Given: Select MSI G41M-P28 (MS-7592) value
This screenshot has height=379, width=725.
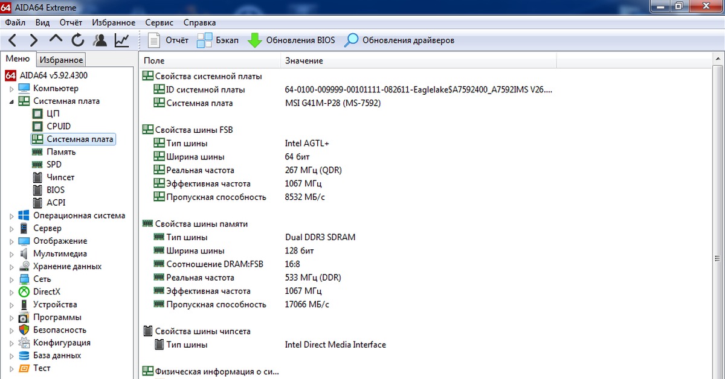Looking at the screenshot, I should point(333,103).
